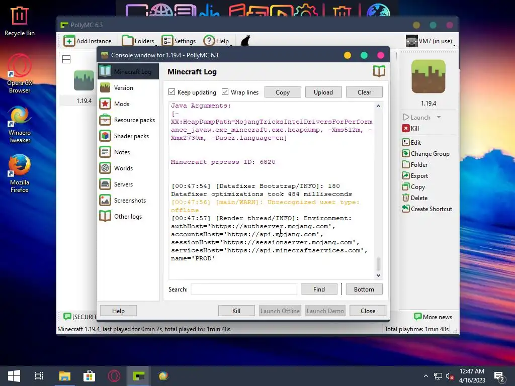
Task: Click Folder in the instance side panel
Action: point(415,165)
